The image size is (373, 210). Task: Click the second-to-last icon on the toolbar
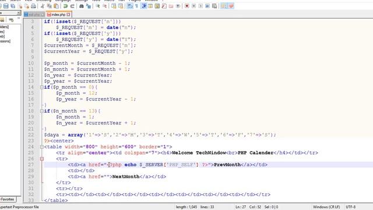224,6
